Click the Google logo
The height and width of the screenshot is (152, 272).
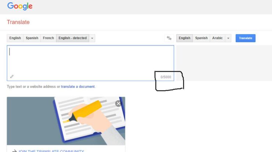point(20,6)
